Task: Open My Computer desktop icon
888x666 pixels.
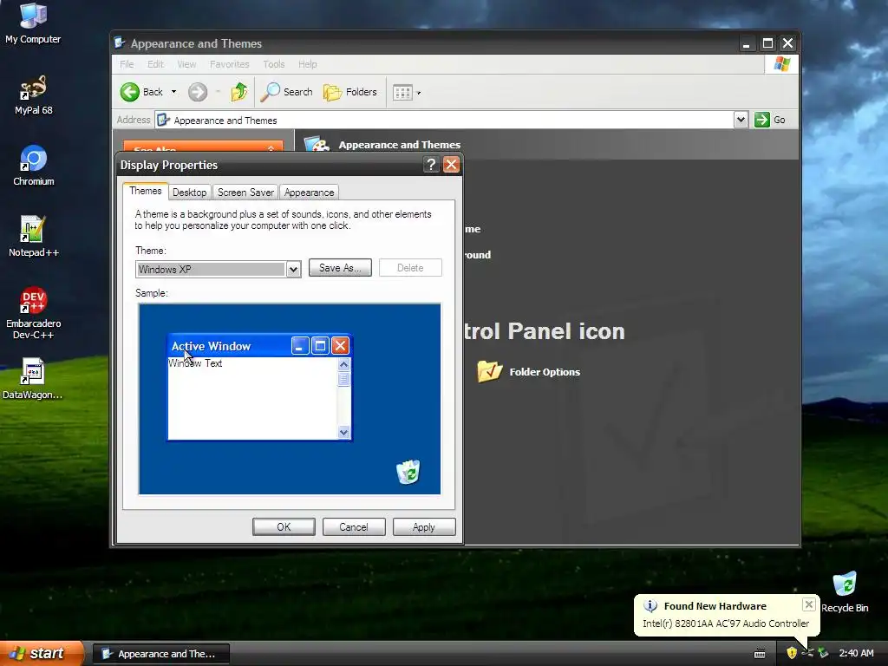Action: (33, 23)
